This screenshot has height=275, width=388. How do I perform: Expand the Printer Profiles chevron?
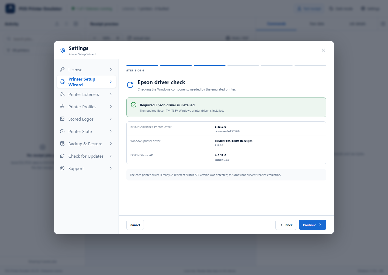pyautogui.click(x=111, y=107)
